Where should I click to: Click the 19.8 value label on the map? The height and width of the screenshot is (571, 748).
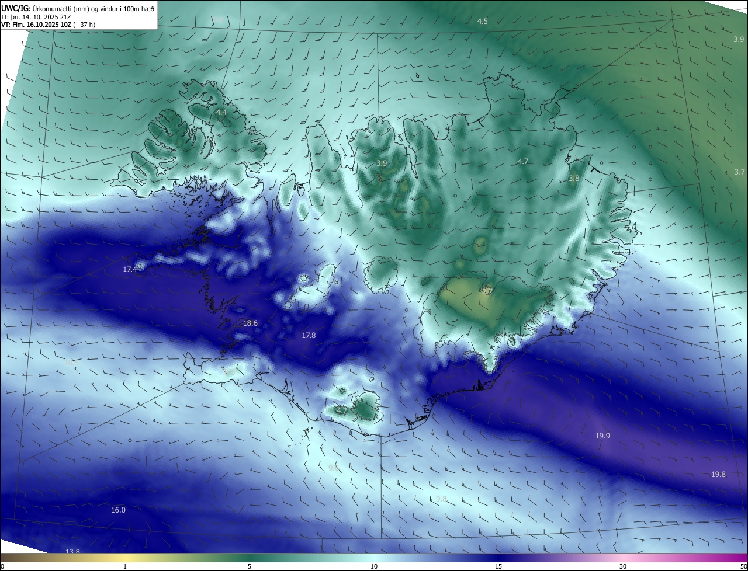click(x=718, y=474)
